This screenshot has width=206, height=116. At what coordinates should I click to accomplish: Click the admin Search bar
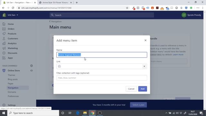(x=102, y=15)
